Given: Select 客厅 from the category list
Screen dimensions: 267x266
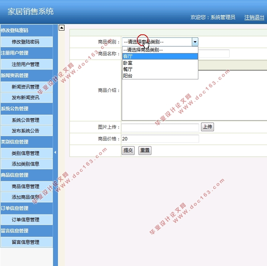Looking at the screenshot, I should (x=160, y=56).
